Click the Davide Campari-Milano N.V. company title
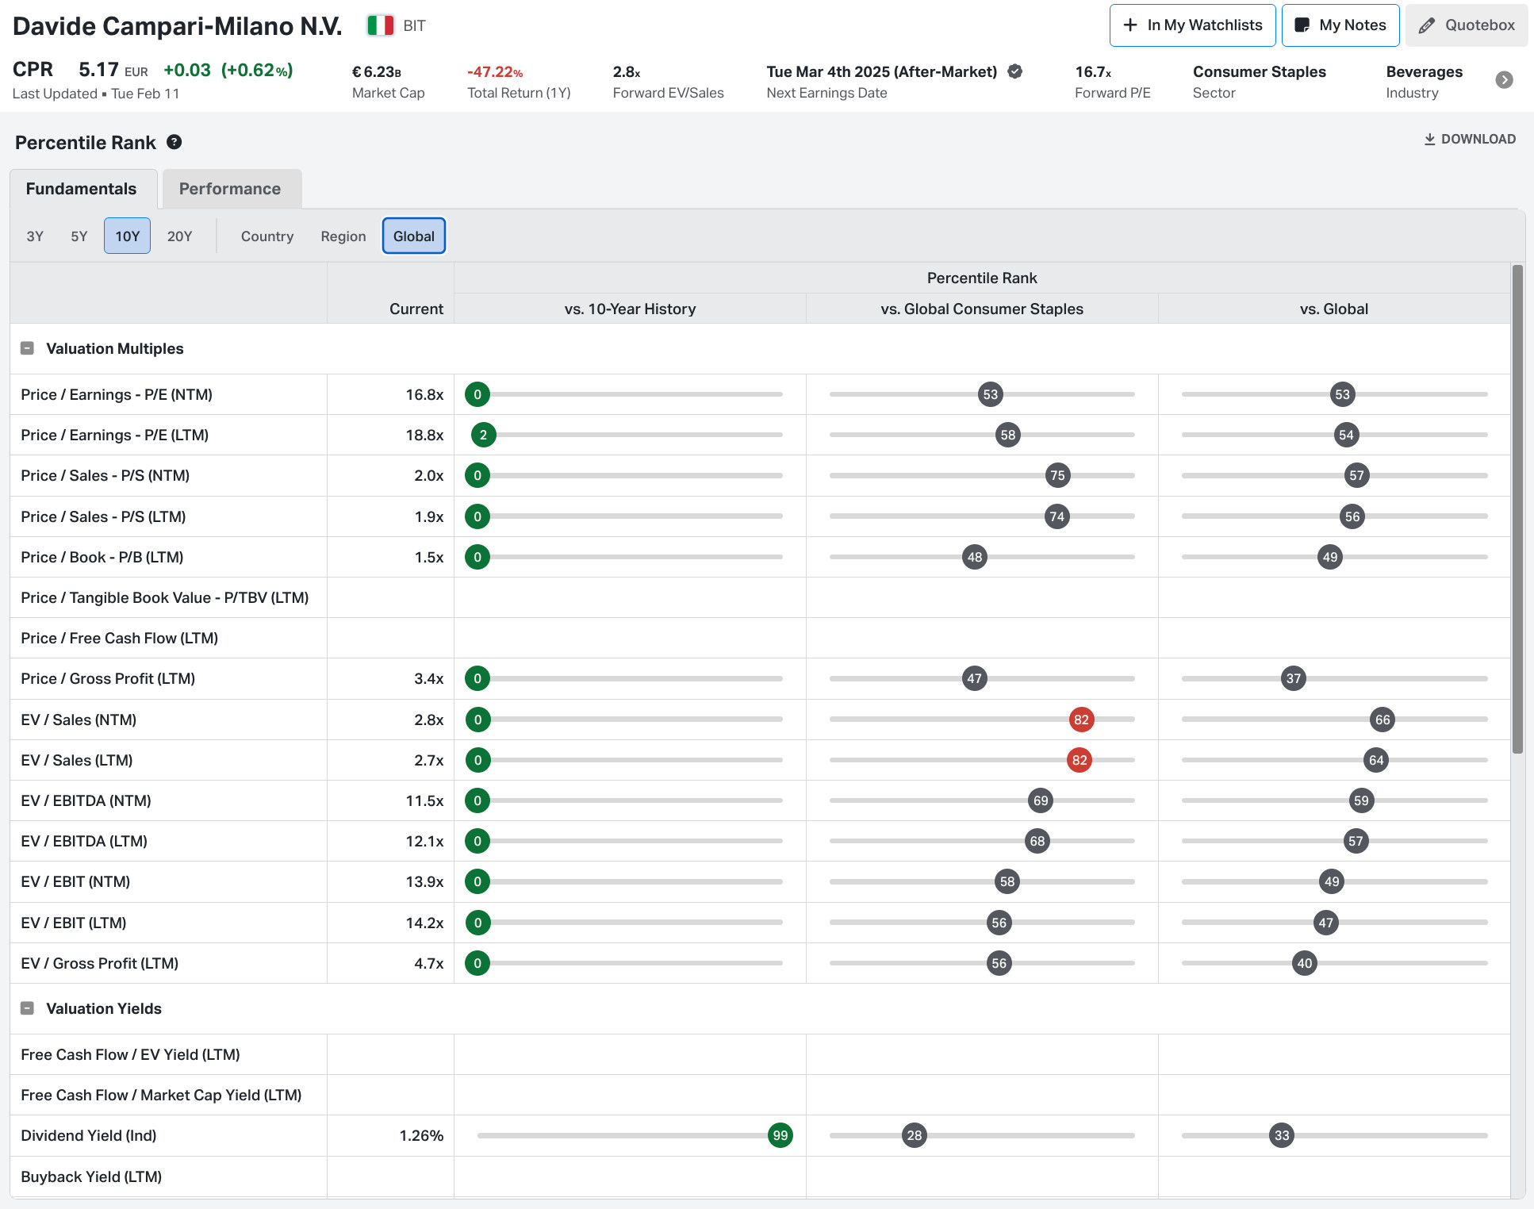Viewport: 1534px width, 1209px height. point(178,26)
